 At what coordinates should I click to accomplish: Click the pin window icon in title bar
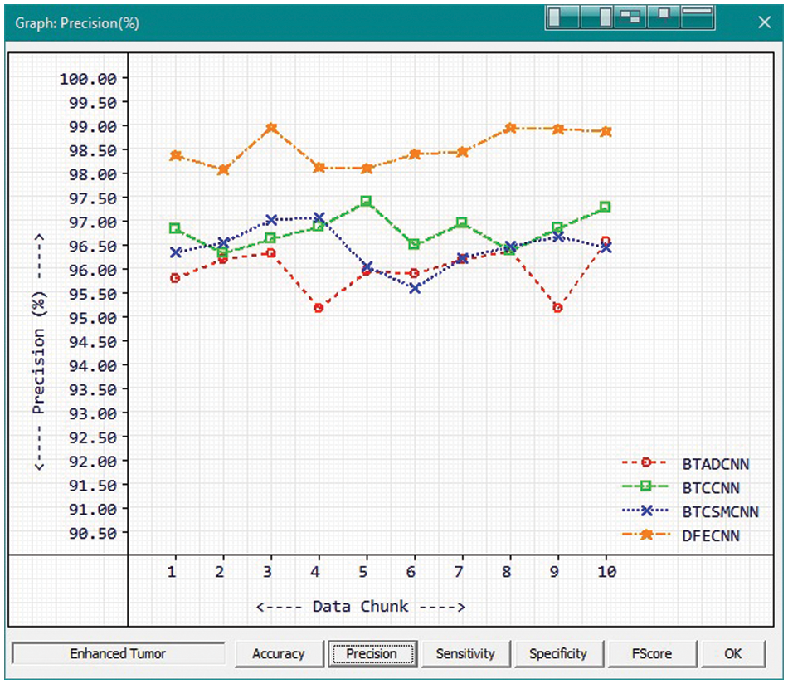point(664,17)
